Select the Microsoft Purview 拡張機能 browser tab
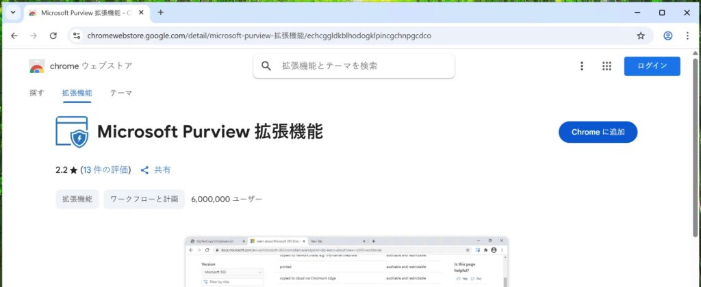This screenshot has width=701, height=287. click(86, 13)
